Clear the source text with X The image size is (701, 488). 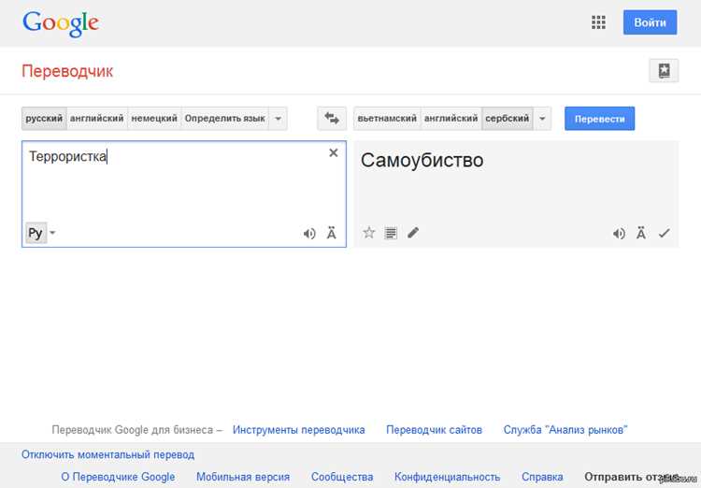pos(333,153)
